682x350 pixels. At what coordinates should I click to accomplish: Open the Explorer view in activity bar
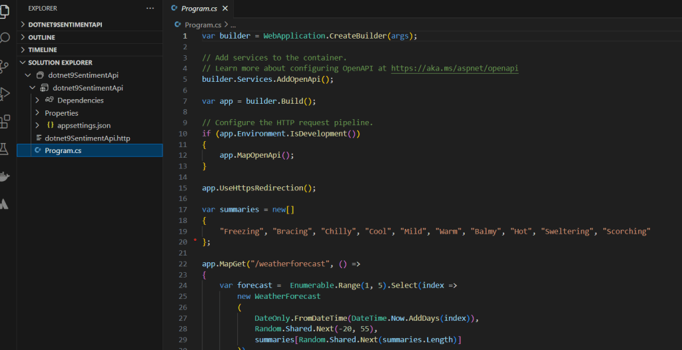[4, 9]
